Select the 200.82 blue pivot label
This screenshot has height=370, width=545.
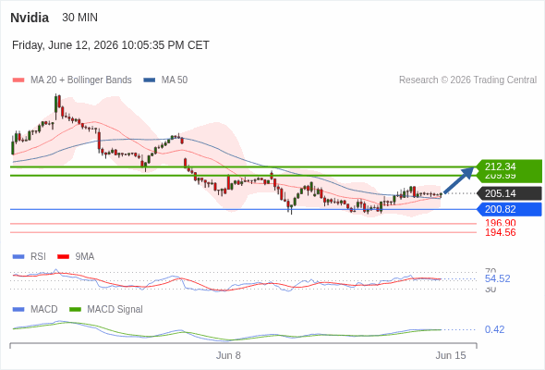508,209
